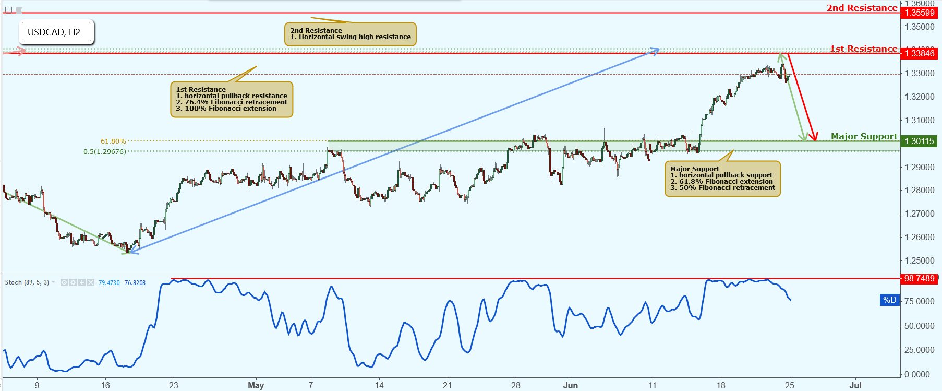Click the 1.33846 resistance price tag
Viewport: 942px width, 391px height.
point(919,53)
